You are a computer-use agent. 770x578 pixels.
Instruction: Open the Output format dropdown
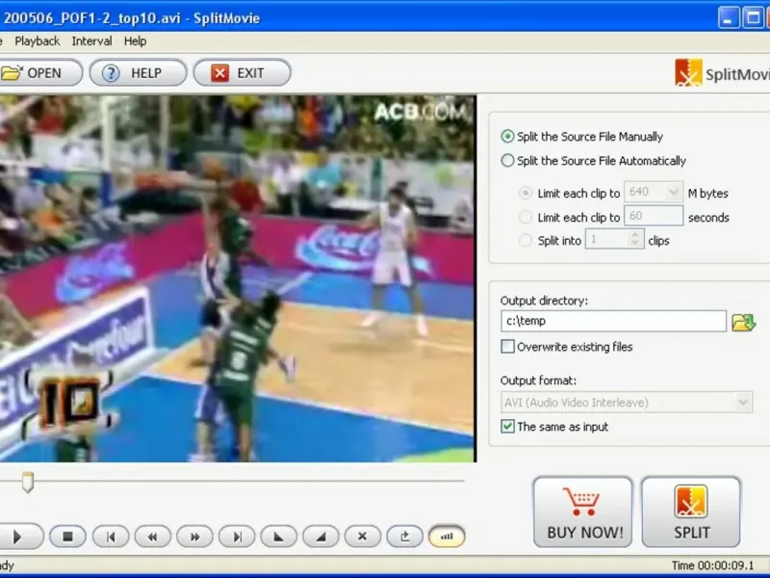click(627, 403)
